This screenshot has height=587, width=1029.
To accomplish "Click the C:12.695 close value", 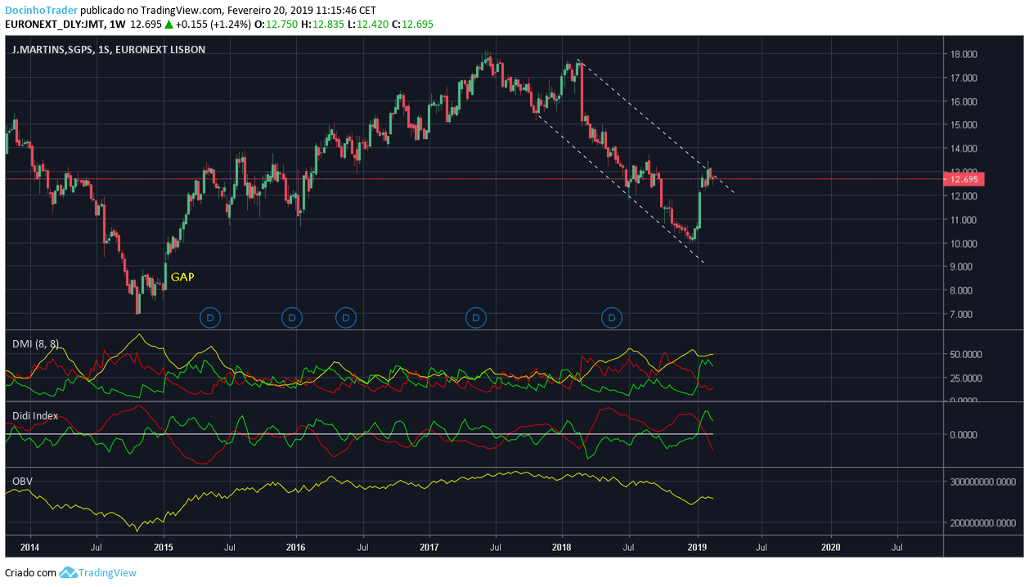I will pos(412,25).
